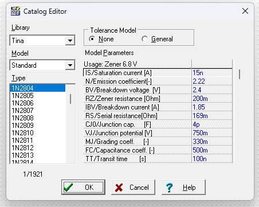Open the Model dropdown arrow
Viewport: 259px width, 207px height.
[x=70, y=65]
